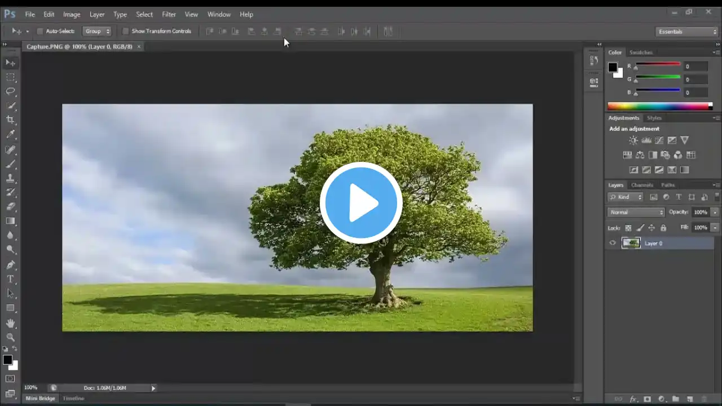Viewport: 722px width, 406px height.
Task: Select the Horizontal Type tool
Action: pyautogui.click(x=10, y=279)
